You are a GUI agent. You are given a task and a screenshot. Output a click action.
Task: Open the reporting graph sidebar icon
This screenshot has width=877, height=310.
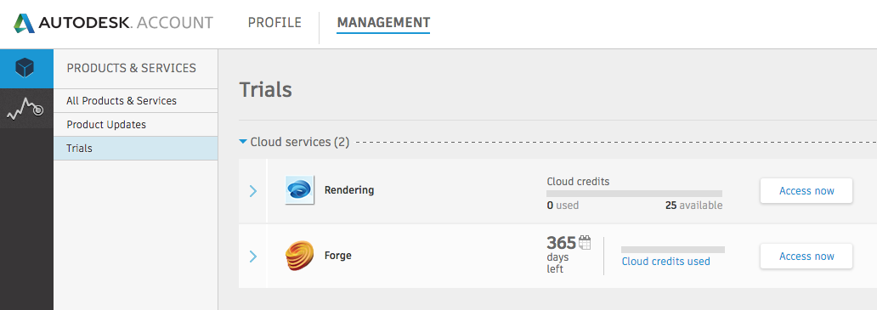click(25, 108)
